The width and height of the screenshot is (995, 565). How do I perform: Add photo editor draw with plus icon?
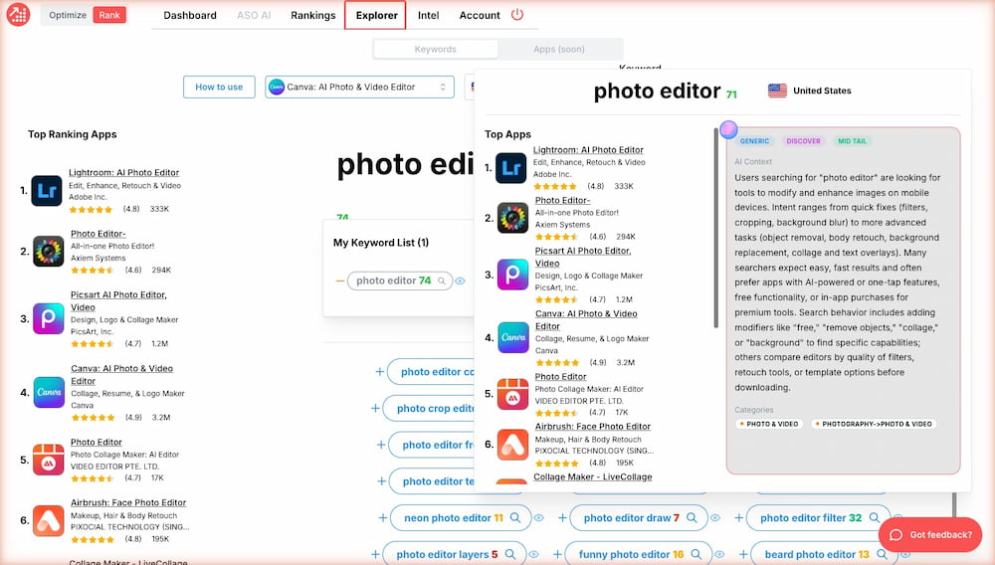[x=562, y=518]
